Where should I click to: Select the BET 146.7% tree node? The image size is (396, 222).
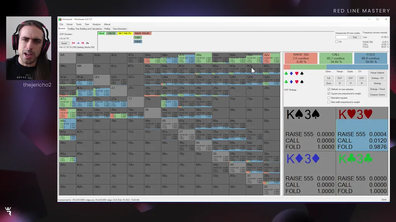pos(125,33)
